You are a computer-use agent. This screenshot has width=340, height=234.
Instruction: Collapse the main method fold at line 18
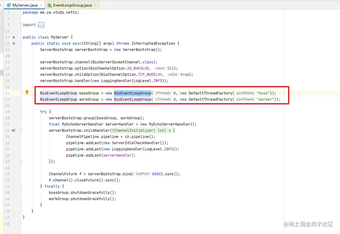[x=21, y=44]
